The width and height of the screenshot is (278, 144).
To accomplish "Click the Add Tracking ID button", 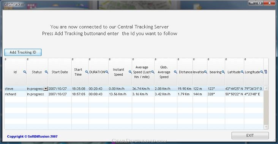I will point(23,52).
